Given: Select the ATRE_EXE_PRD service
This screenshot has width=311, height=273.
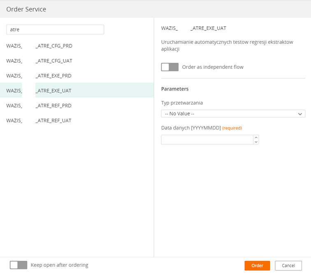Looking at the screenshot, I should [x=77, y=76].
